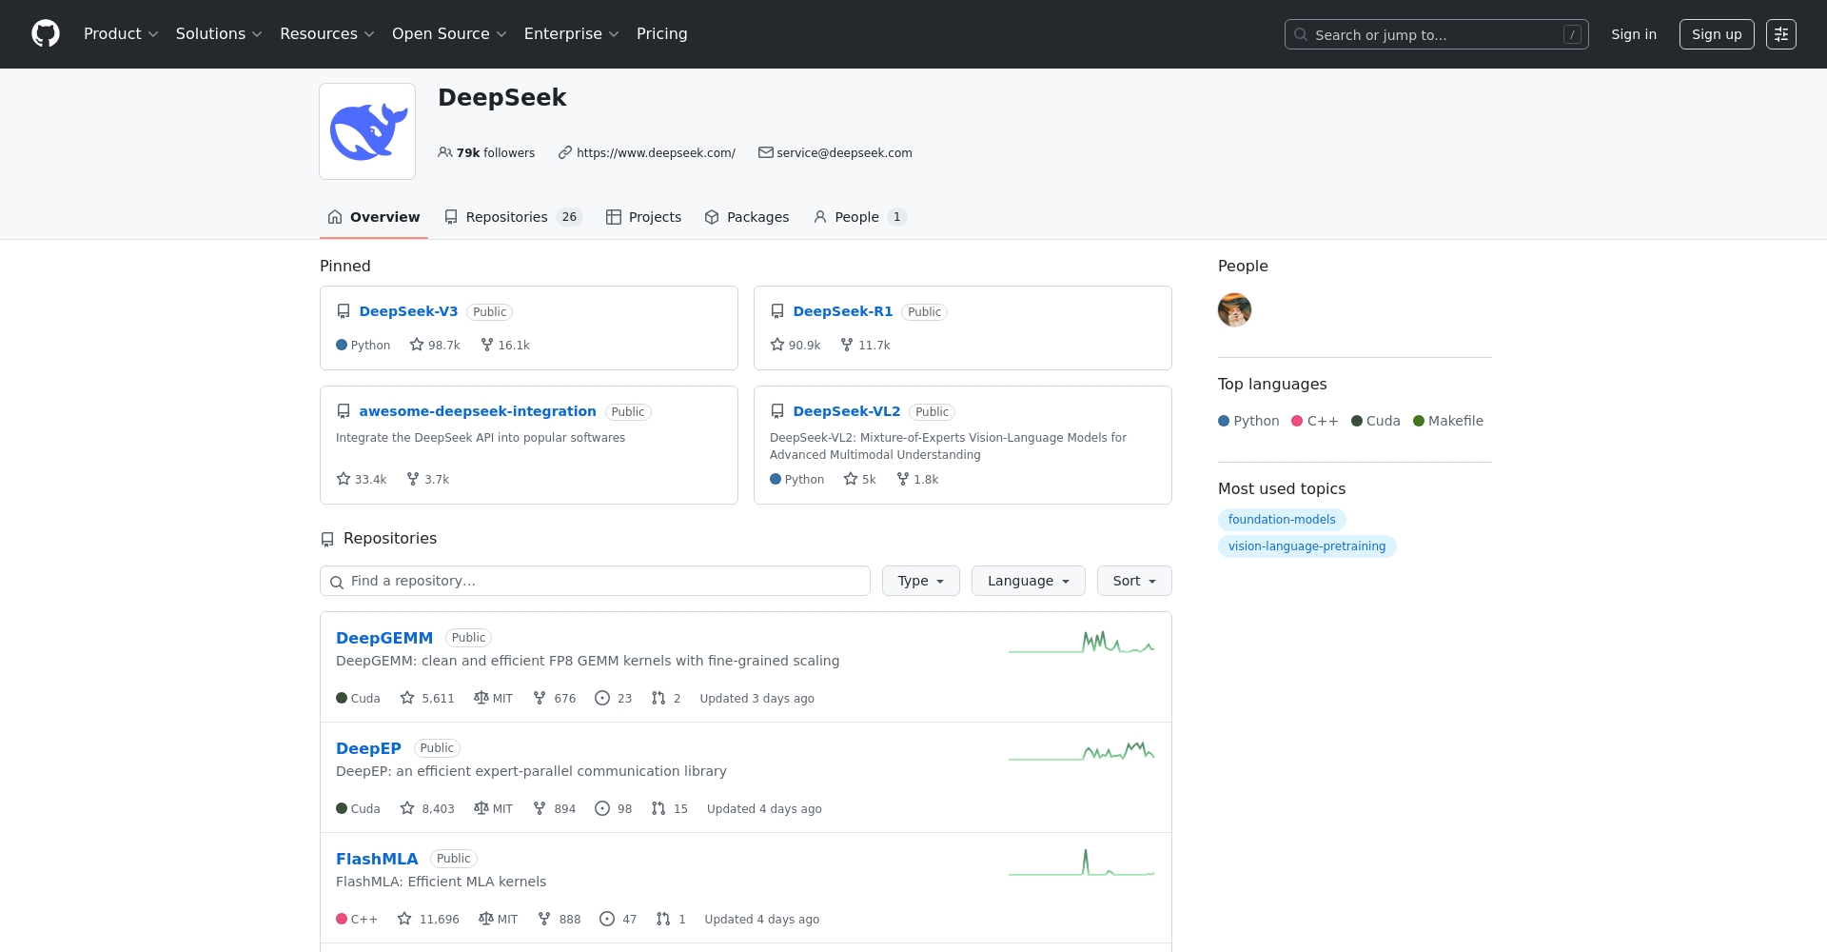Open the Type filter dropdown
The width and height of the screenshot is (1827, 952).
(x=921, y=581)
